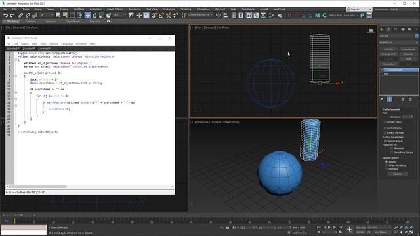Open Create Selection Set dropdown
Viewport: 420px width, 236px height.
[200, 15]
